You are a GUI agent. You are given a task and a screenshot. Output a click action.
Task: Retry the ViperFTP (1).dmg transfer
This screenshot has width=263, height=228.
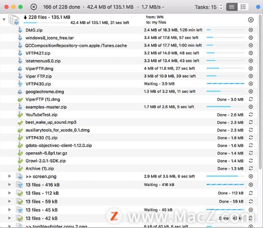coord(251,99)
